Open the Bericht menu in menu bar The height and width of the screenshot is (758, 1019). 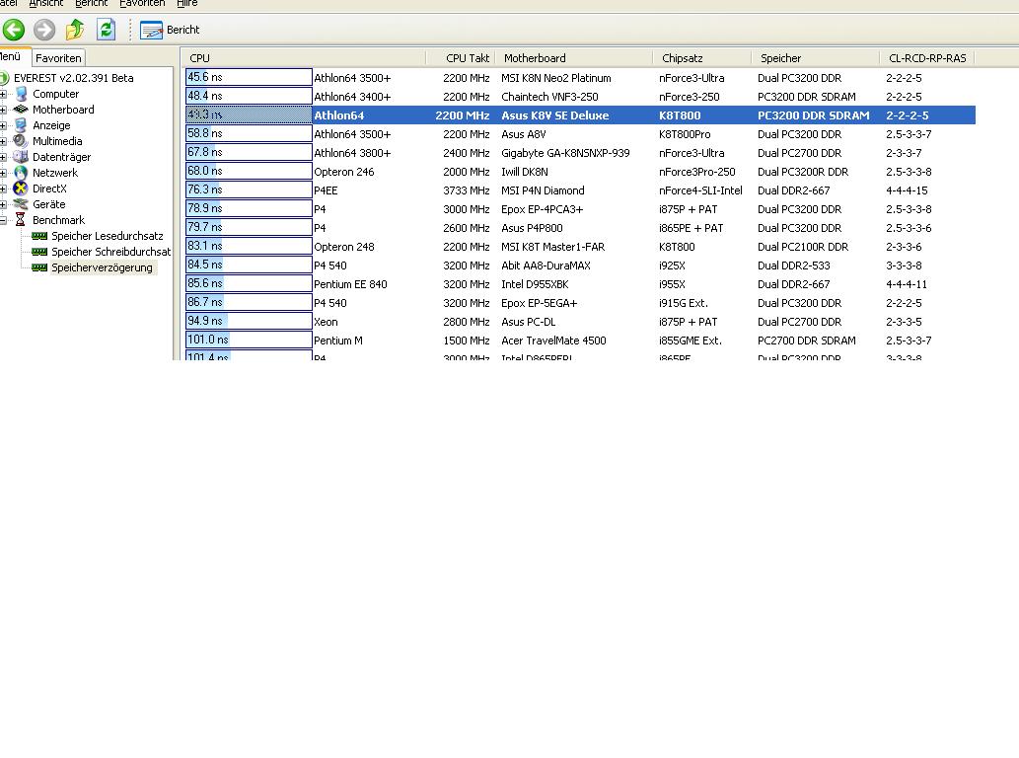coord(91,3)
